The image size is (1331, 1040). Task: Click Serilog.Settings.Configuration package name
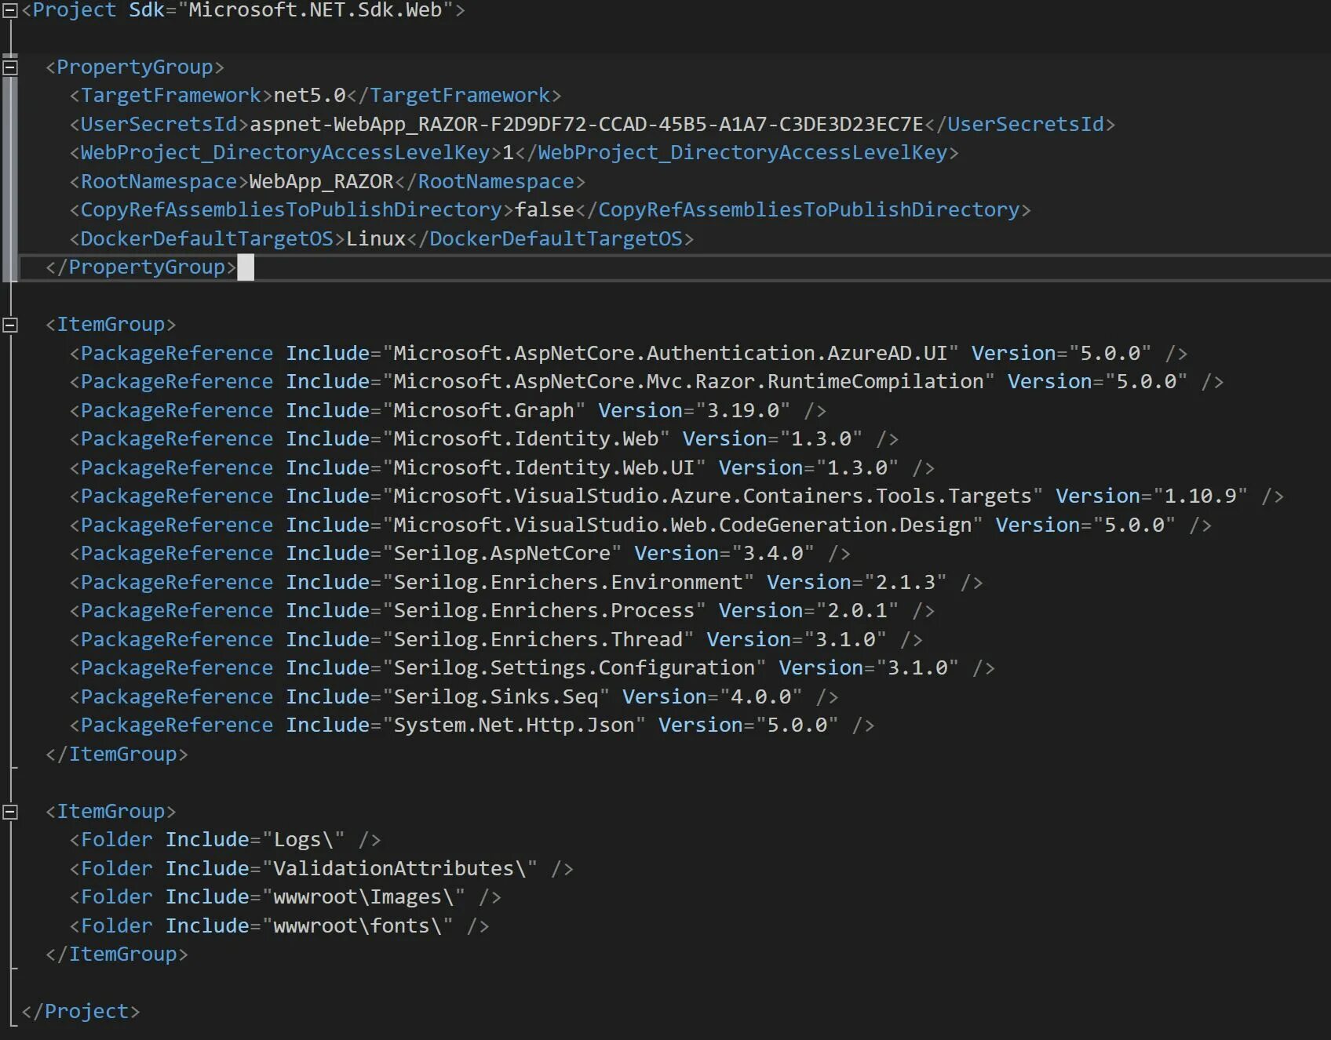point(574,667)
